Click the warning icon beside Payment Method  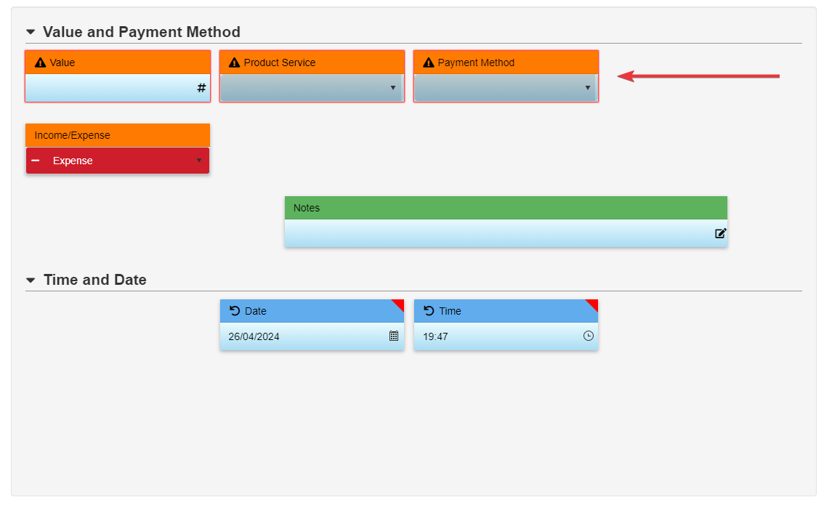[428, 62]
